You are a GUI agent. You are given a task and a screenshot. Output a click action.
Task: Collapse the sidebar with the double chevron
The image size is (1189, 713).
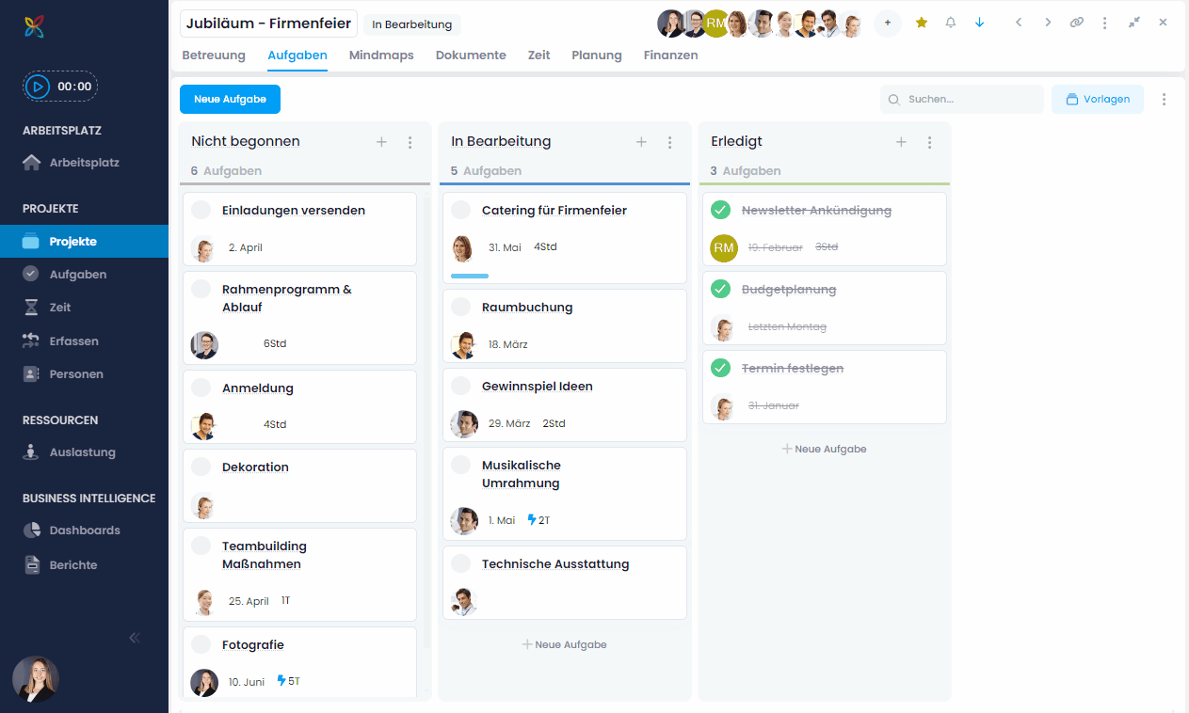click(x=135, y=638)
